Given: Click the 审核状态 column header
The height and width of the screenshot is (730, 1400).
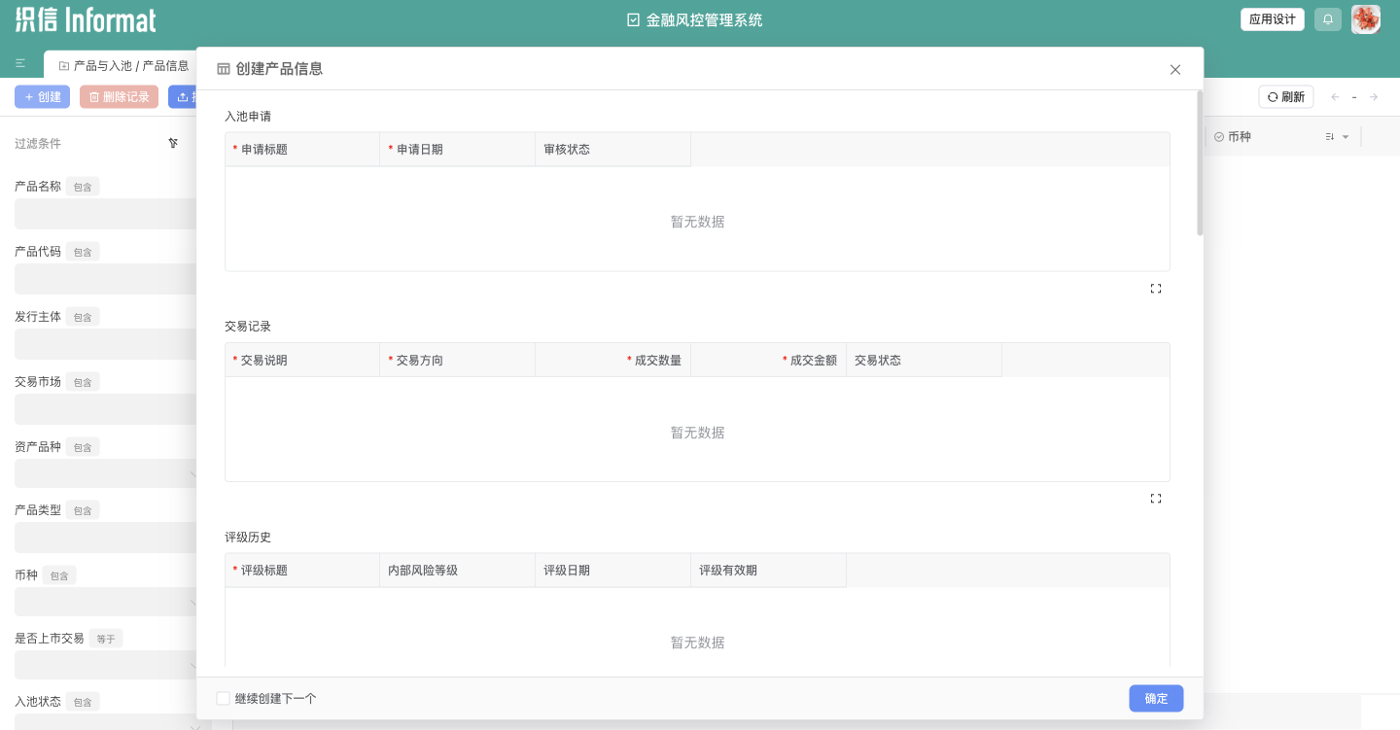Looking at the screenshot, I should [x=613, y=150].
